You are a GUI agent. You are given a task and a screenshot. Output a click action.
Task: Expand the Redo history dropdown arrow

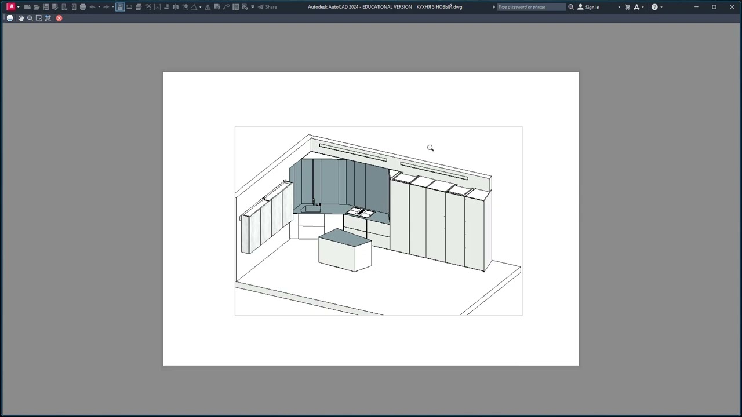point(113,7)
